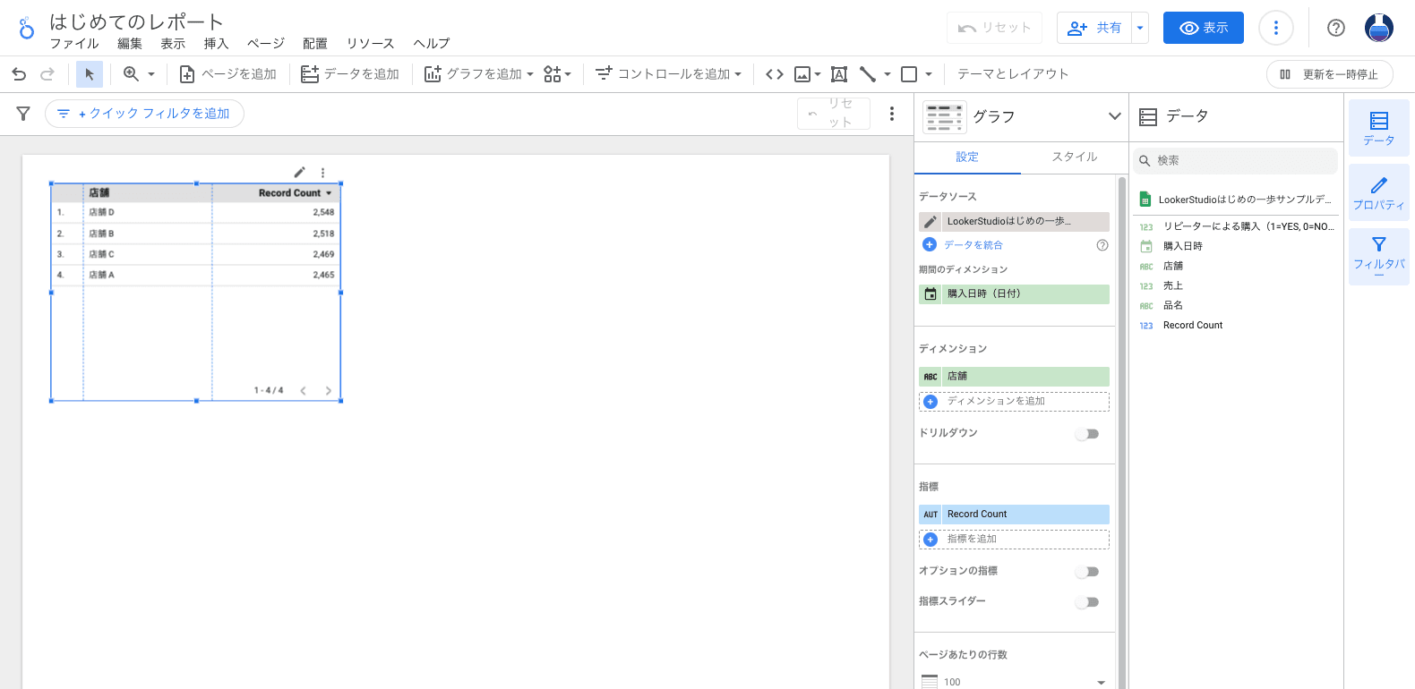Click 指標を追加 field

[1014, 540]
